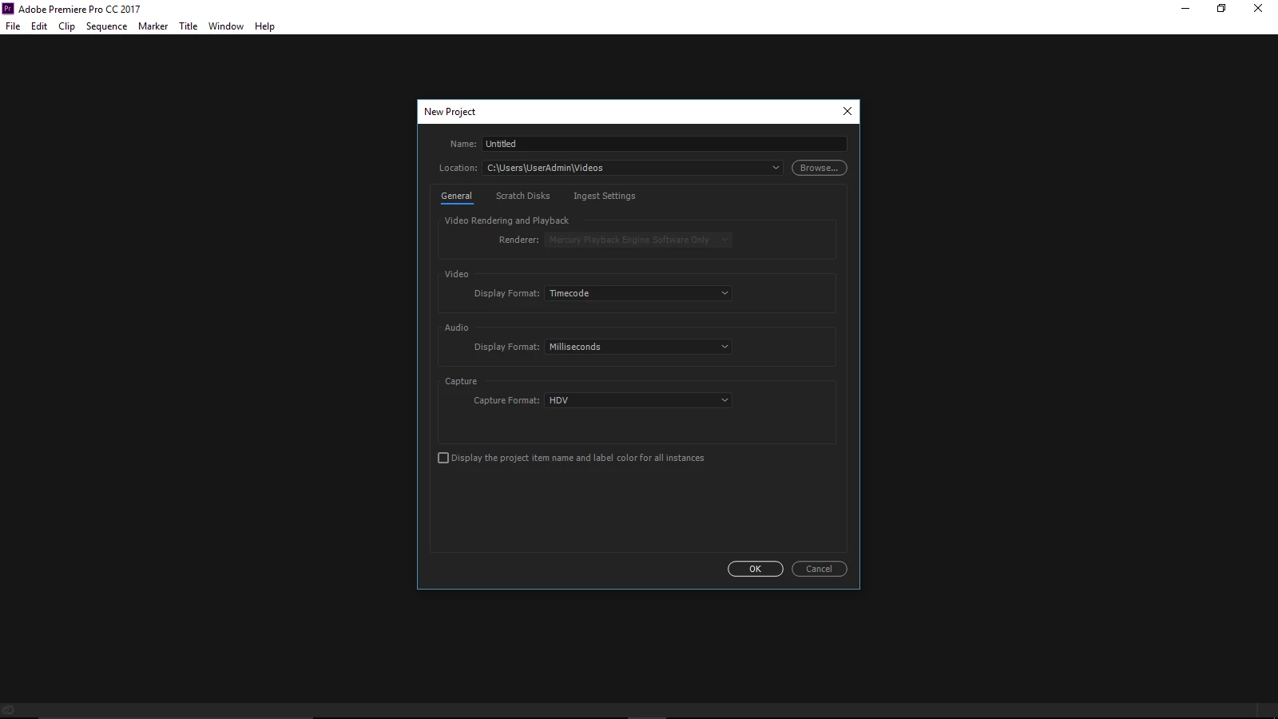1278x719 pixels.
Task: Open the Help menu
Action: tap(264, 26)
